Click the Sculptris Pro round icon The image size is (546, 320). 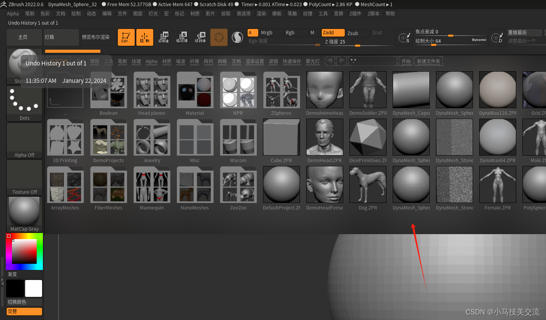pyautogui.click(x=237, y=37)
